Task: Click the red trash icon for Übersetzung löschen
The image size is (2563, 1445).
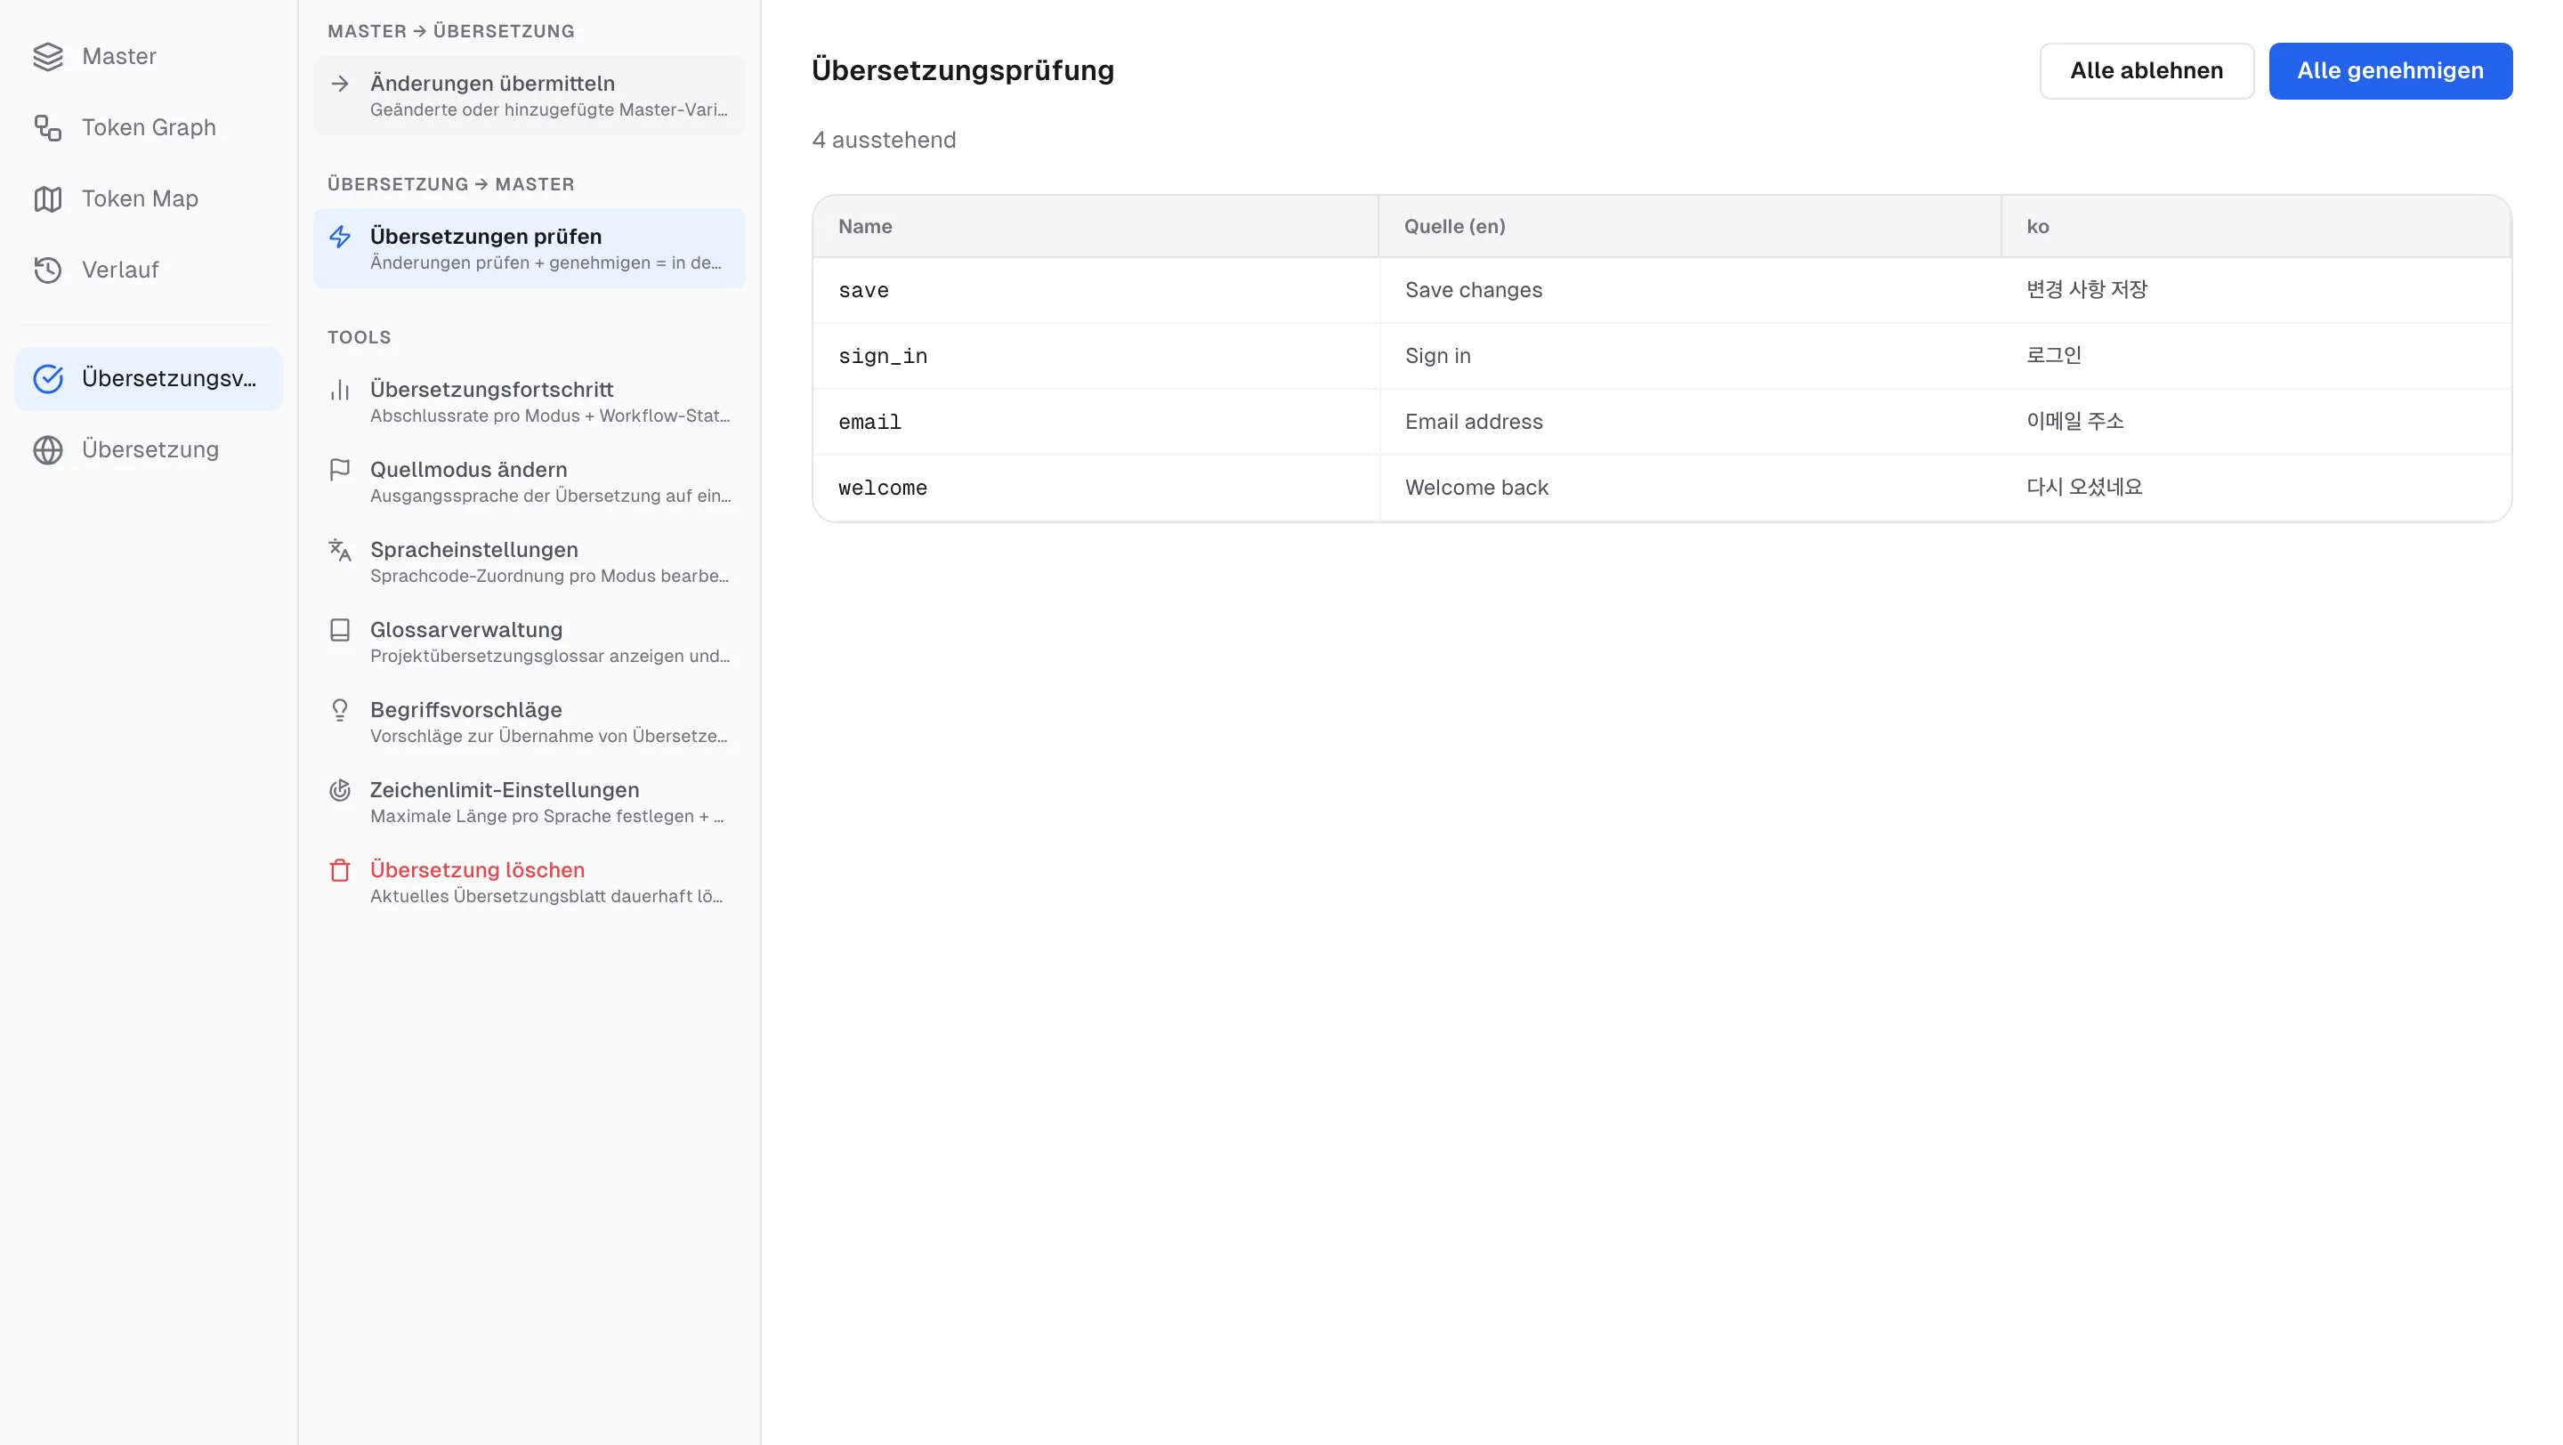Action: 340,870
